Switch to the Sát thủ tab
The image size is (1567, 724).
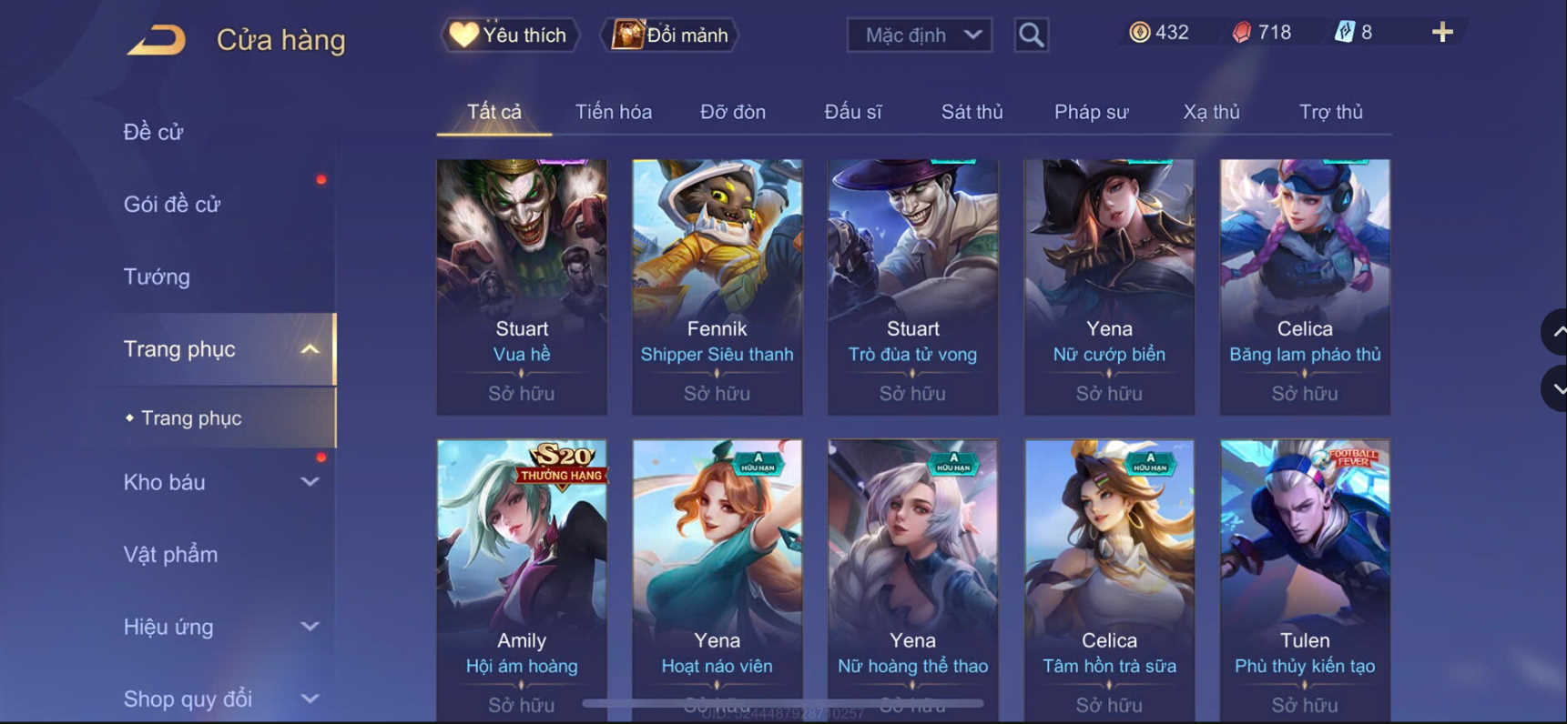coord(972,112)
